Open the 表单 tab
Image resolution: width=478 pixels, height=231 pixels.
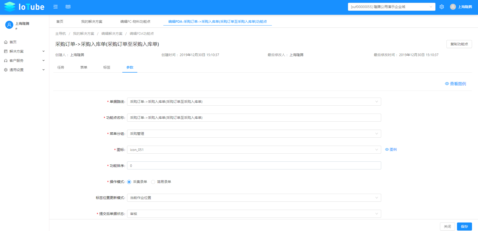(x=84, y=67)
